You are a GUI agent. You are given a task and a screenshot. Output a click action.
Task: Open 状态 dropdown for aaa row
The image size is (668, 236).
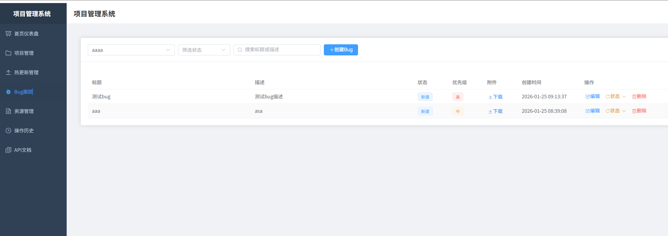616,111
